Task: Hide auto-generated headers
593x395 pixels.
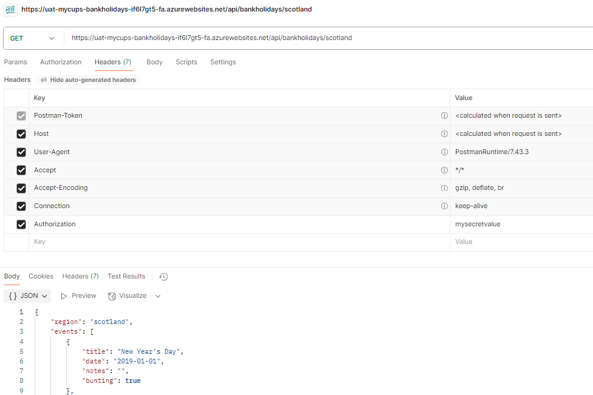Action: [88, 80]
